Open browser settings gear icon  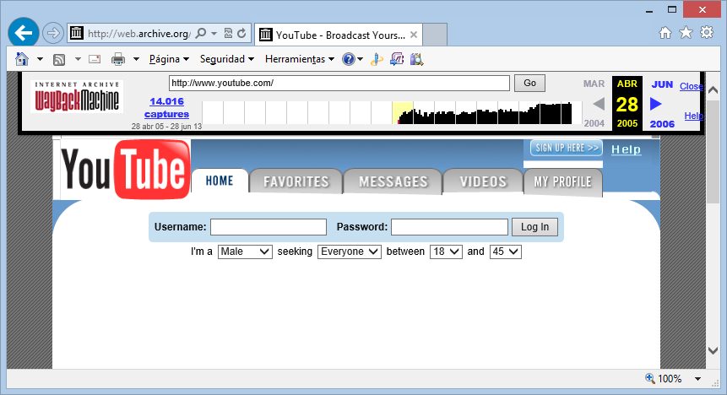tap(707, 32)
